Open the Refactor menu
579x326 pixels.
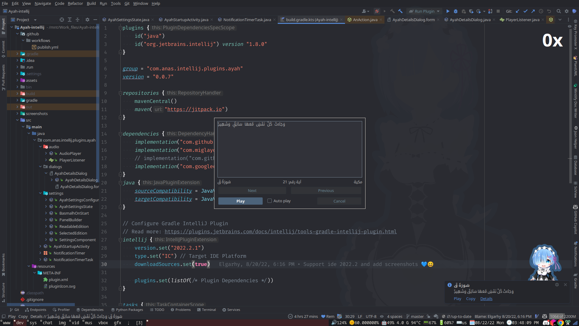pyautogui.click(x=75, y=3)
